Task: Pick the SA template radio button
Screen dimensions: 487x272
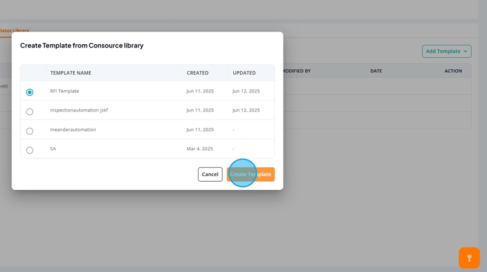Action: 30,150
